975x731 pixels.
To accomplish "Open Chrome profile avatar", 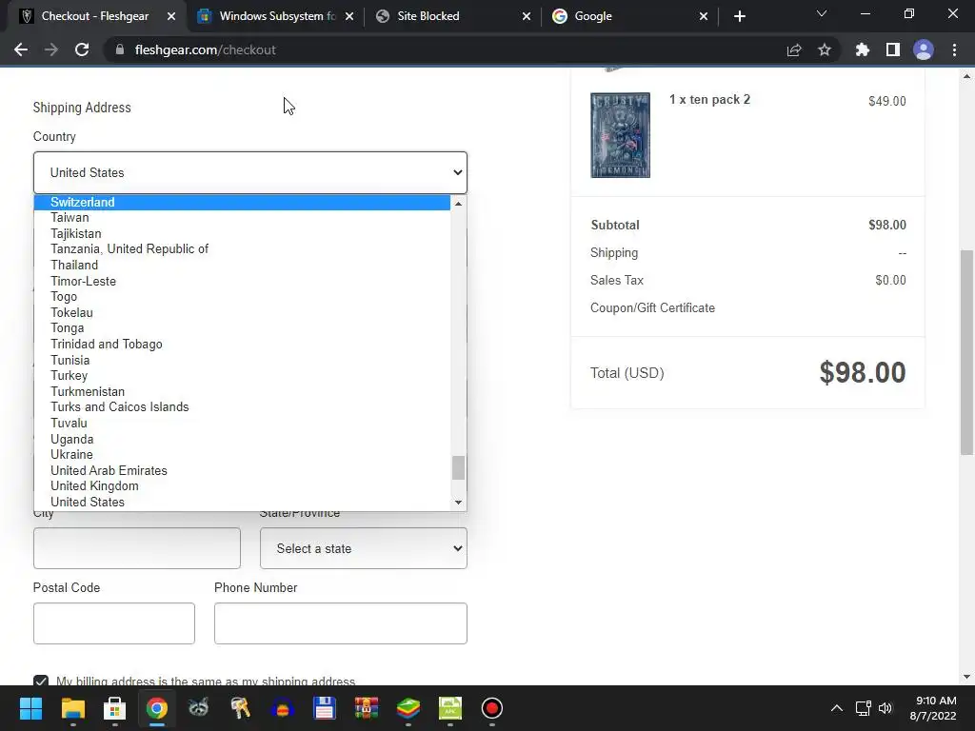I will pyautogui.click(x=924, y=49).
